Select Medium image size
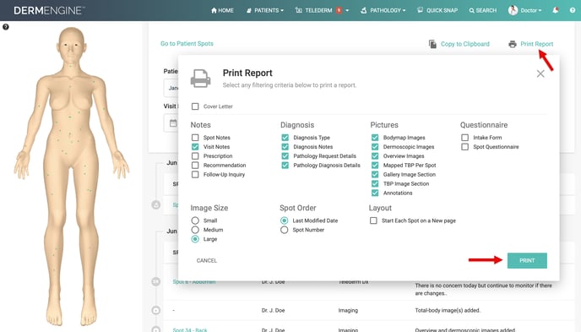The image size is (581, 332). click(x=195, y=230)
